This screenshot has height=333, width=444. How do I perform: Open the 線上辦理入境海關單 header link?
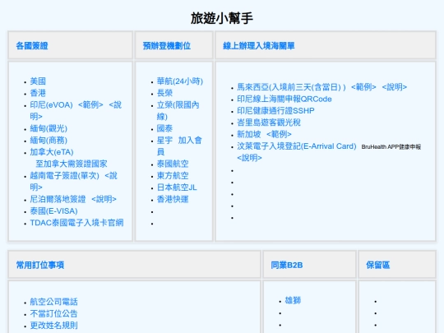pos(259,45)
